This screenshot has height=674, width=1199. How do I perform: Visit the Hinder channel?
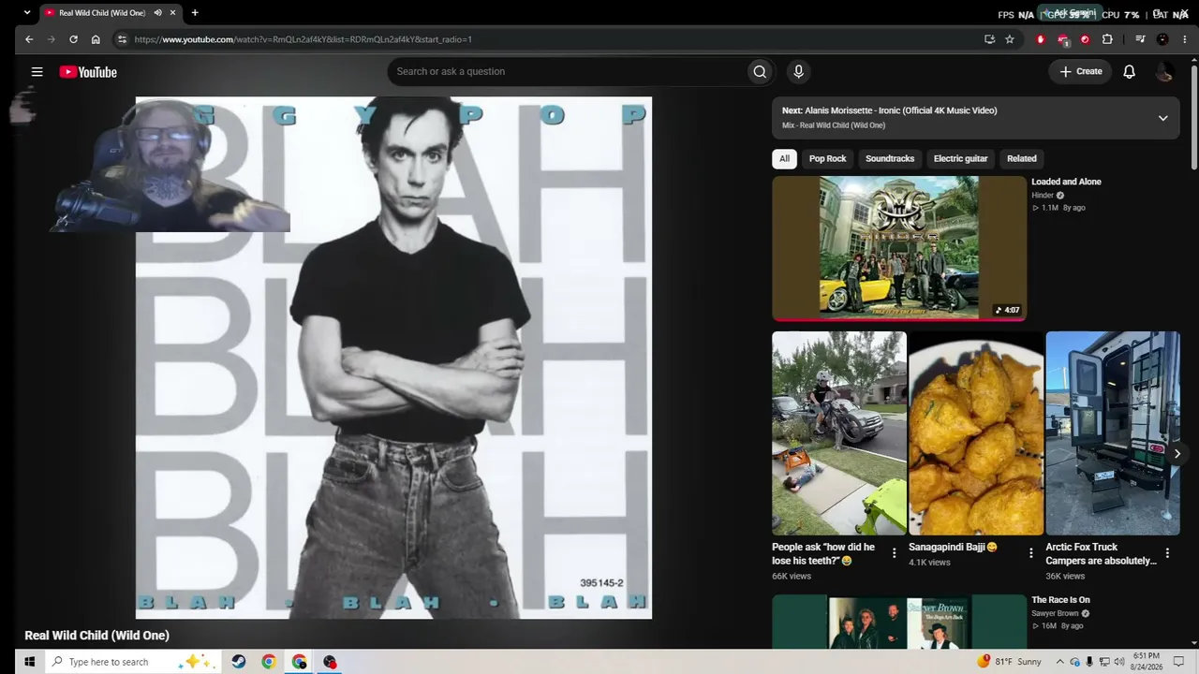(x=1043, y=195)
